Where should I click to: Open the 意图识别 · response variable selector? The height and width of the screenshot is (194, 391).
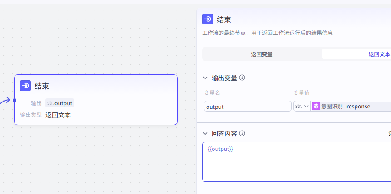[x=351, y=107]
